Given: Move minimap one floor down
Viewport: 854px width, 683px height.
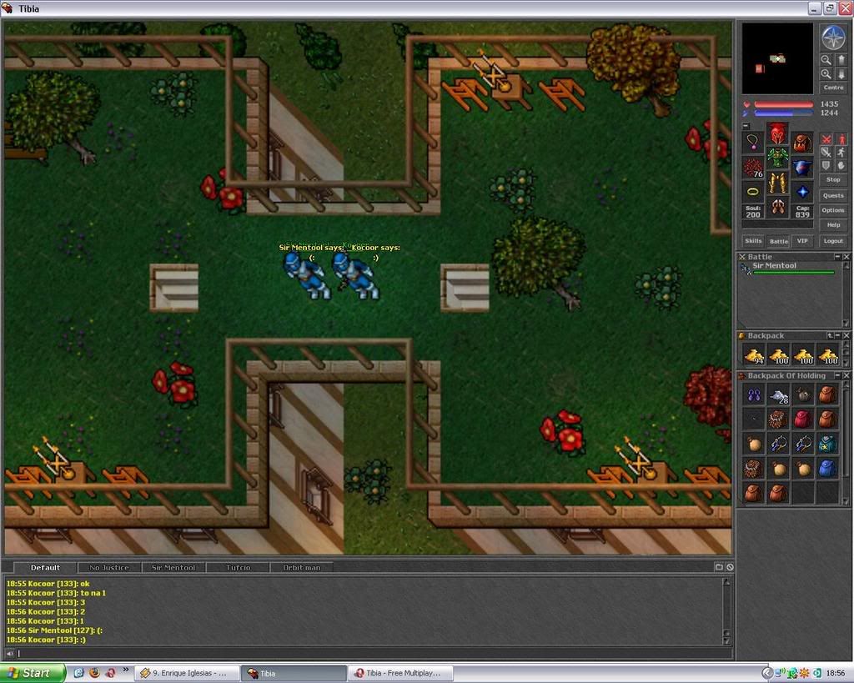Looking at the screenshot, I should pos(841,74).
